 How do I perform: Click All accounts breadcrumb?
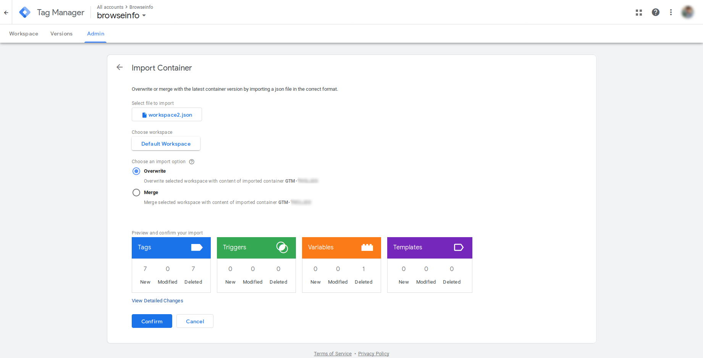pyautogui.click(x=110, y=7)
